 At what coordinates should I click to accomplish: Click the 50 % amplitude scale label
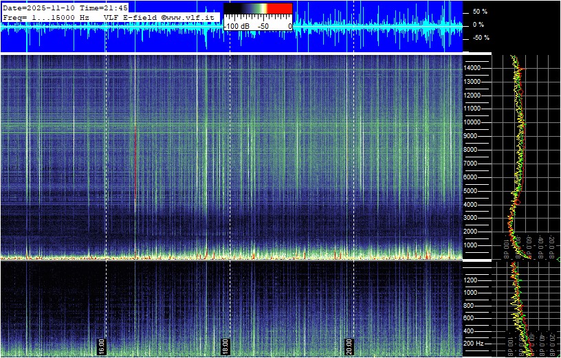pyautogui.click(x=480, y=12)
